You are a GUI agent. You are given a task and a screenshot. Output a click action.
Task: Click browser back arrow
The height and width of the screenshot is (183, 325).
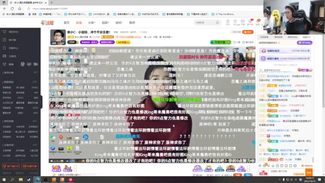4,9
